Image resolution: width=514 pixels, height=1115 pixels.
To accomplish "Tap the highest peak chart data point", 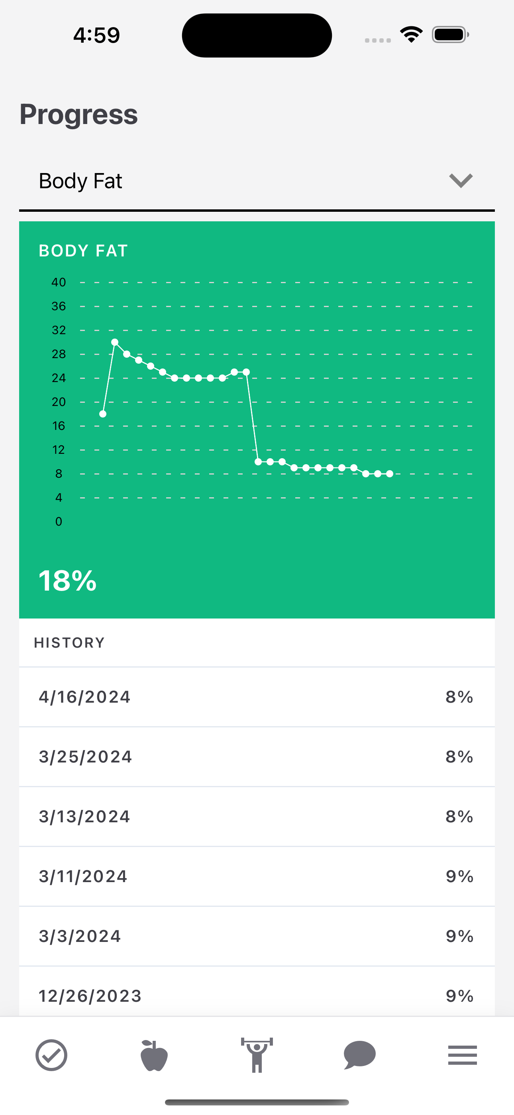I will [x=115, y=343].
